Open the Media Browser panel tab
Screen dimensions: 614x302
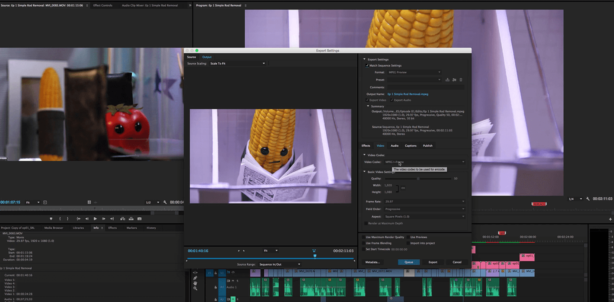[x=54, y=228]
